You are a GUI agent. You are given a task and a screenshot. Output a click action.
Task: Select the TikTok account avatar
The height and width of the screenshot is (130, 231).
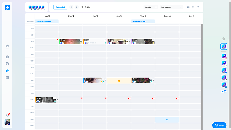(224, 77)
